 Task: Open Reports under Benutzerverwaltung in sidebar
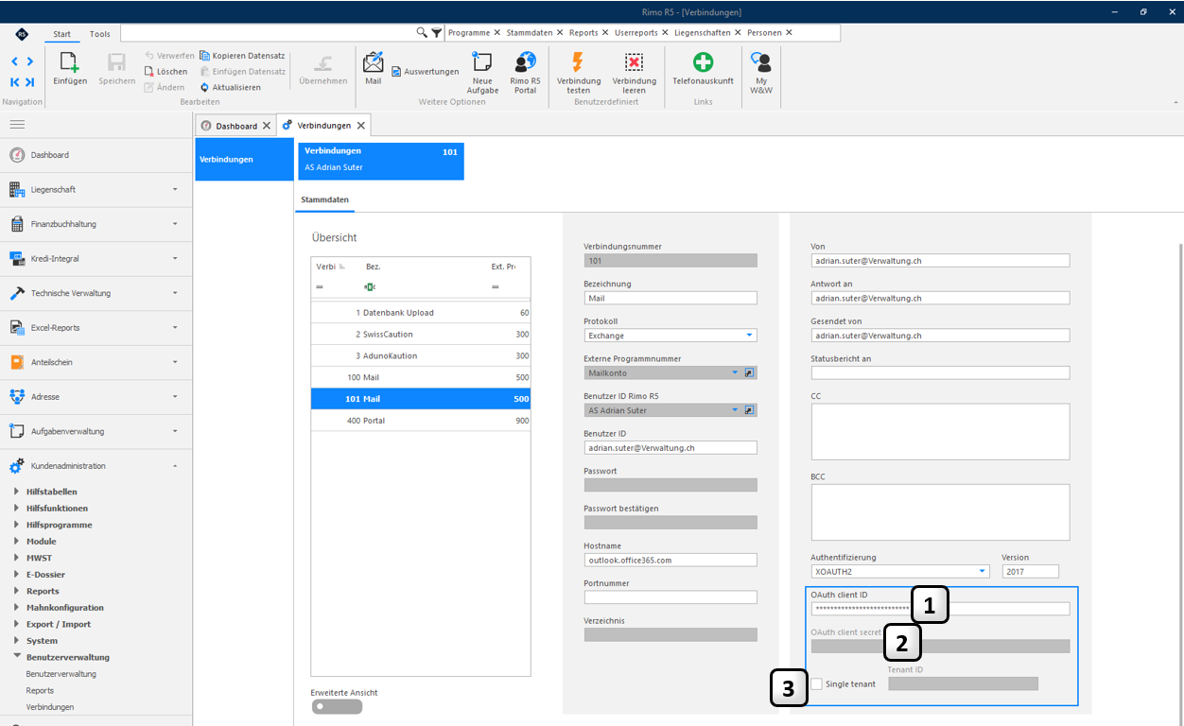(40, 690)
